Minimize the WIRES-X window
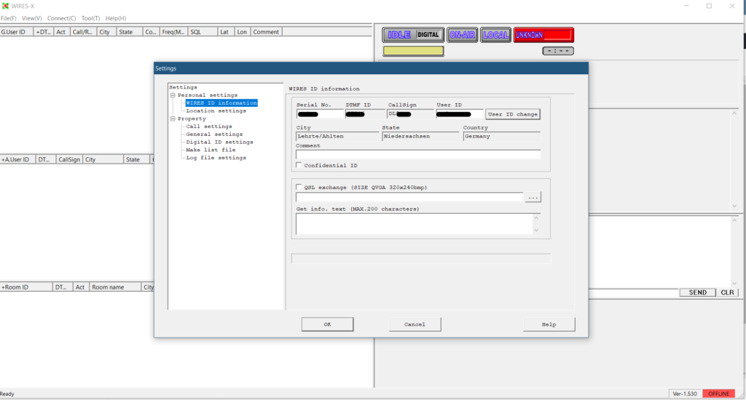Screen dimensions: 746x400 686,6
